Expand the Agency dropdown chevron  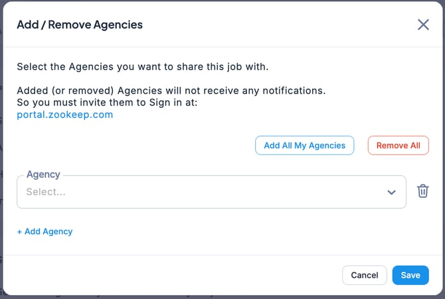pyautogui.click(x=391, y=192)
